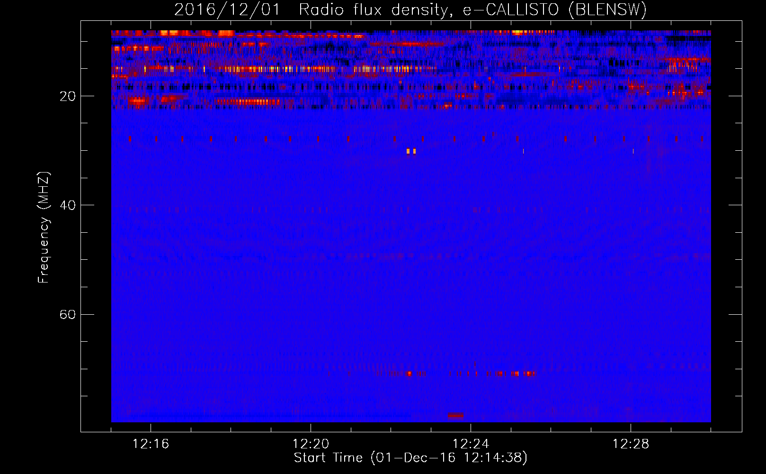Select the 12:16 time tick label

[x=151, y=444]
